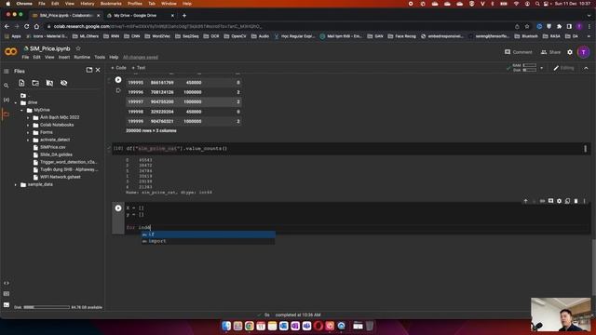Select the Files folder sidebar icon
The width and height of the screenshot is (596, 335).
click(7, 114)
